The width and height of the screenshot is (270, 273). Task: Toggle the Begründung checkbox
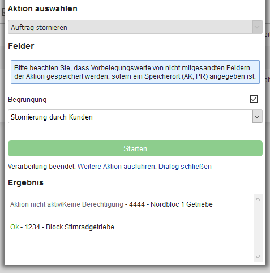tap(254, 99)
